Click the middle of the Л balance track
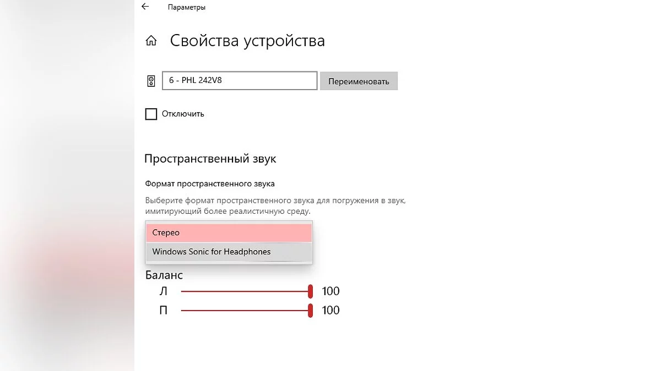Viewport: 661px width, 371px height. click(x=245, y=291)
